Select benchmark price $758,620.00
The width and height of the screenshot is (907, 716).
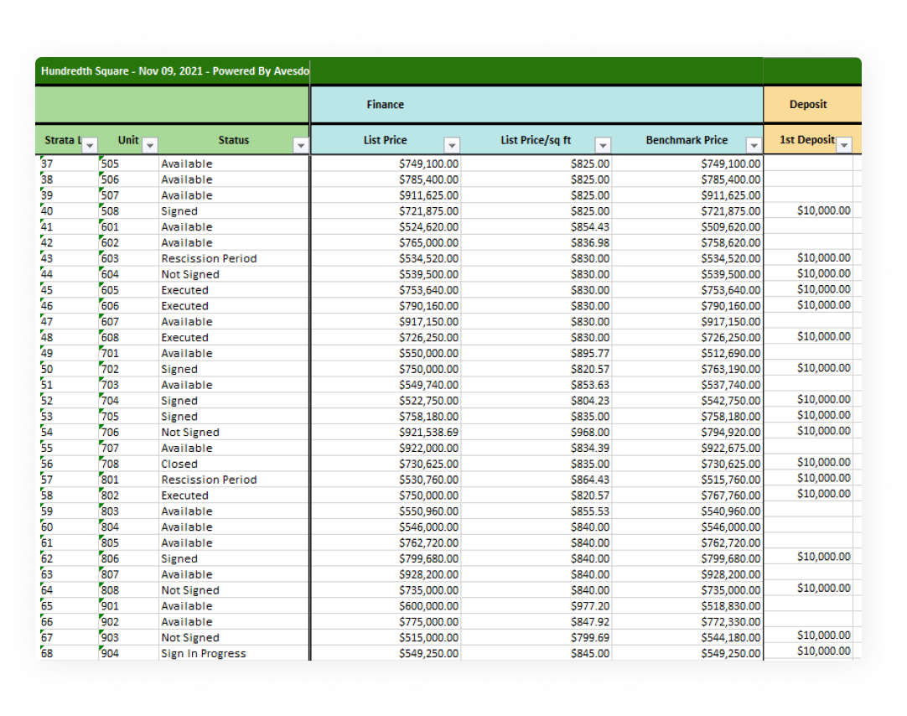(x=687, y=242)
